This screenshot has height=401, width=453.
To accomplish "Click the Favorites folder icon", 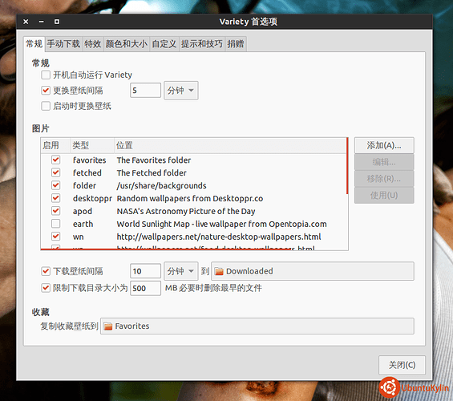I will click(x=108, y=326).
